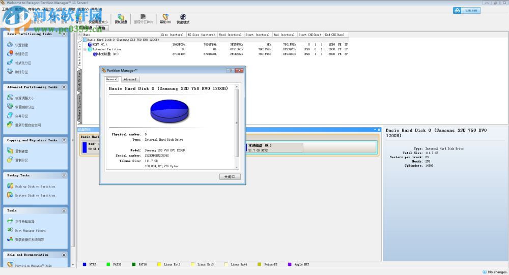Click the dialog's vertical scrollbar thumb
Image resolution: width=509 pixels, height=275 pixels.
(237, 123)
